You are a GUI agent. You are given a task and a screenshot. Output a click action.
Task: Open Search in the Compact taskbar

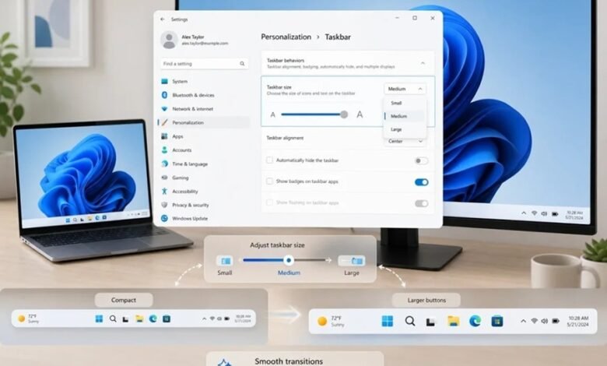pyautogui.click(x=113, y=318)
